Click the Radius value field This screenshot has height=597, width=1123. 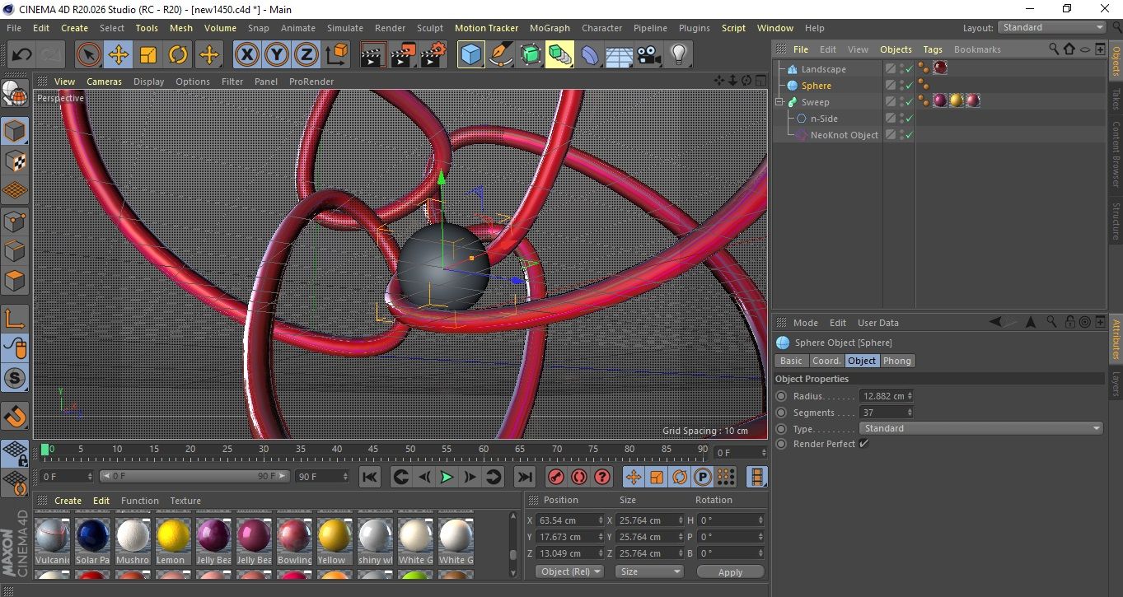pos(883,396)
